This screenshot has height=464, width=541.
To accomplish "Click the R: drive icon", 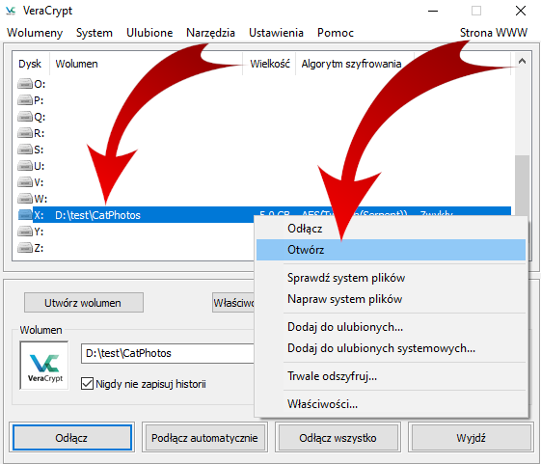I will click(x=25, y=133).
